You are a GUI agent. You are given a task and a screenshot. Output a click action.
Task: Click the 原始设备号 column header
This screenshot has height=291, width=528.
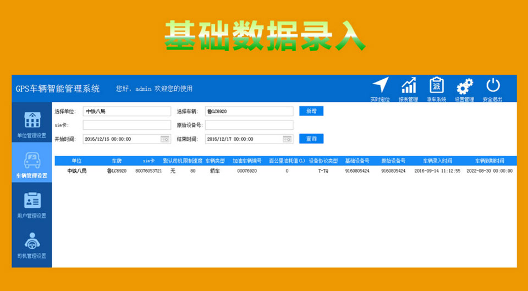[x=393, y=161]
